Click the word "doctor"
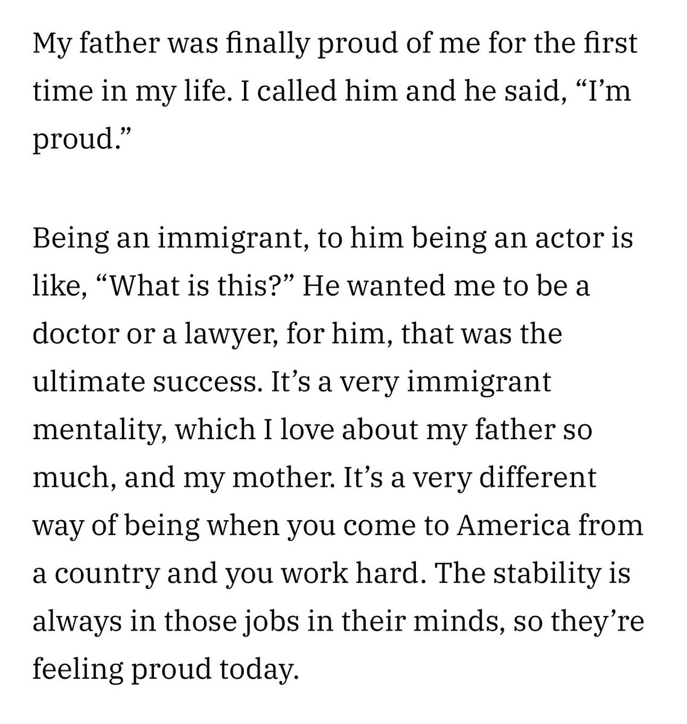Viewport: 687px width, 724px height. pyautogui.click(x=71, y=334)
